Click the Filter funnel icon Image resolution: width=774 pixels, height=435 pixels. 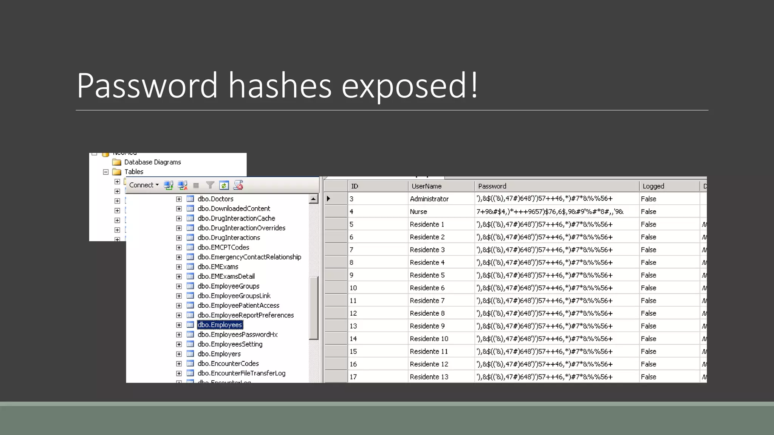[210, 185]
